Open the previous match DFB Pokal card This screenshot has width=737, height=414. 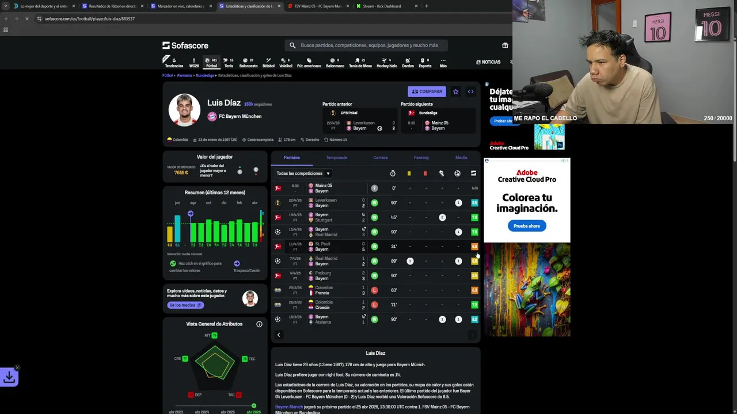(x=360, y=121)
